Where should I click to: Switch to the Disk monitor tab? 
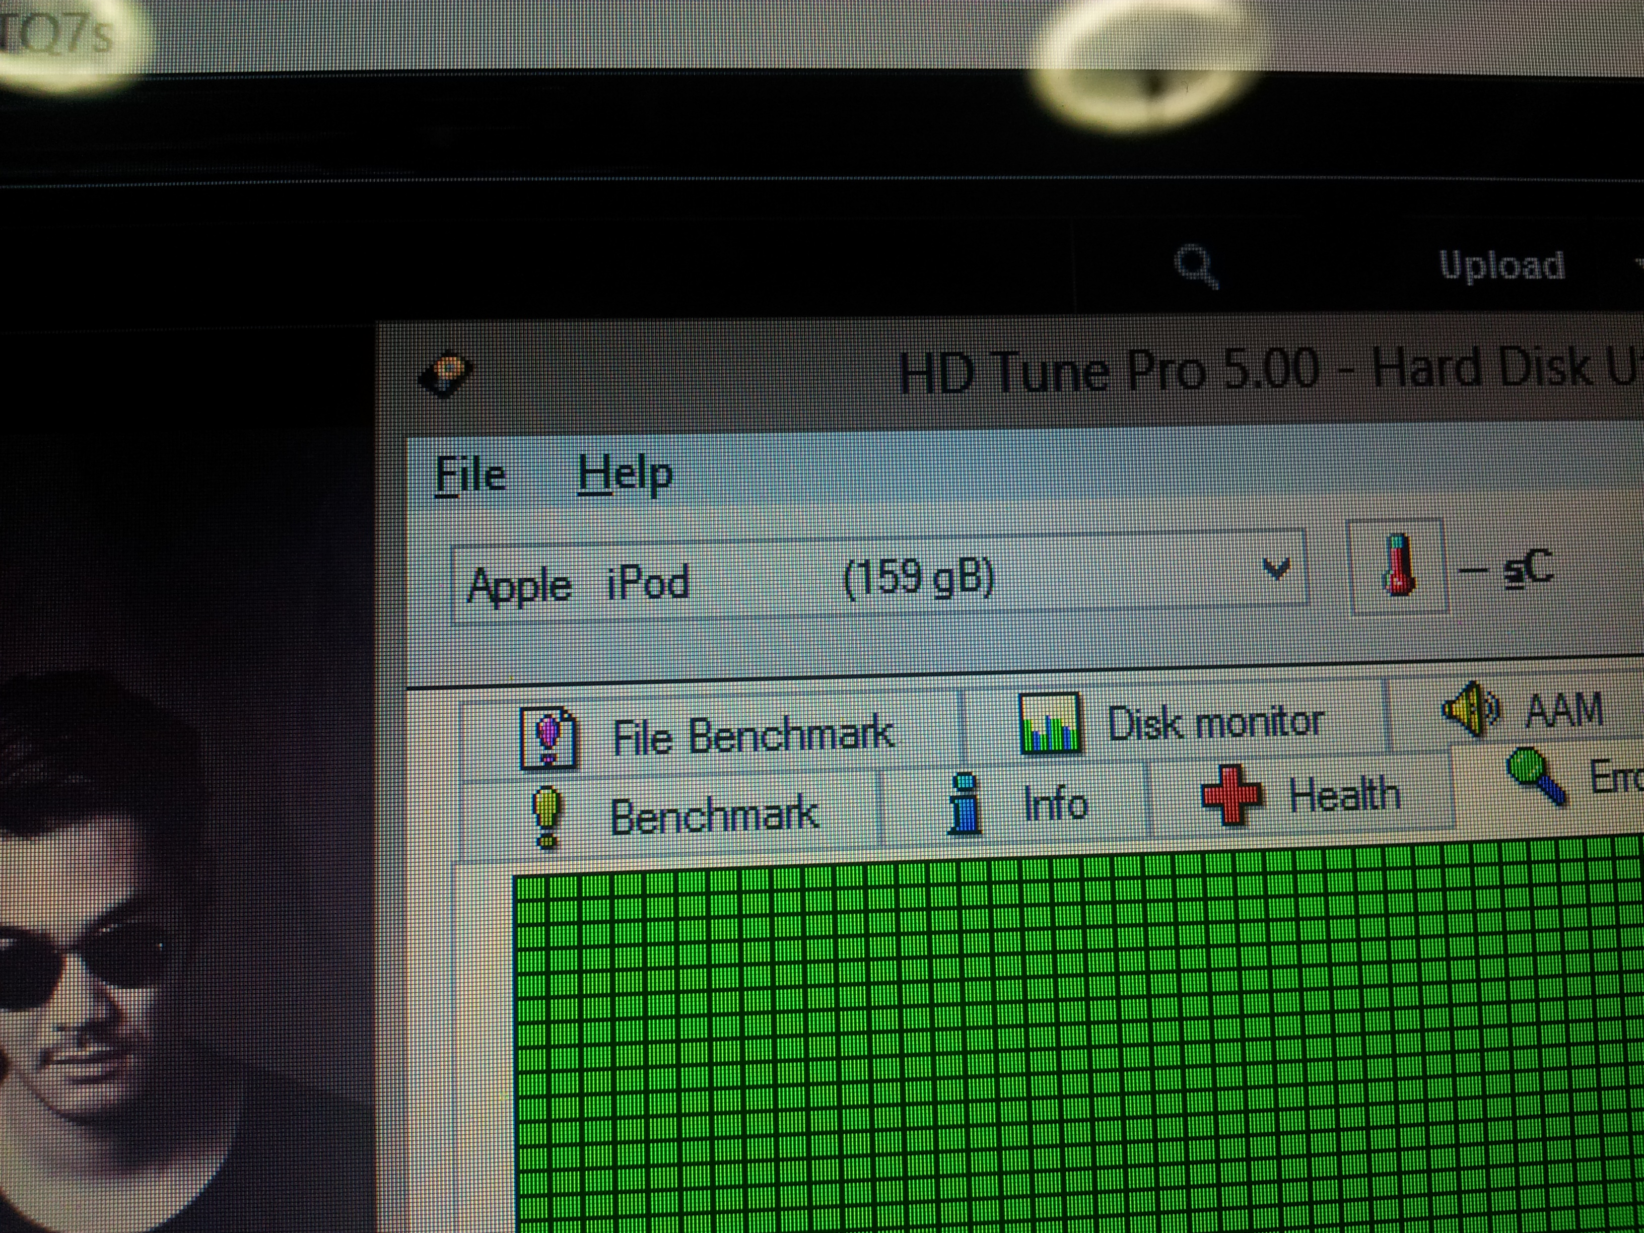point(1214,722)
